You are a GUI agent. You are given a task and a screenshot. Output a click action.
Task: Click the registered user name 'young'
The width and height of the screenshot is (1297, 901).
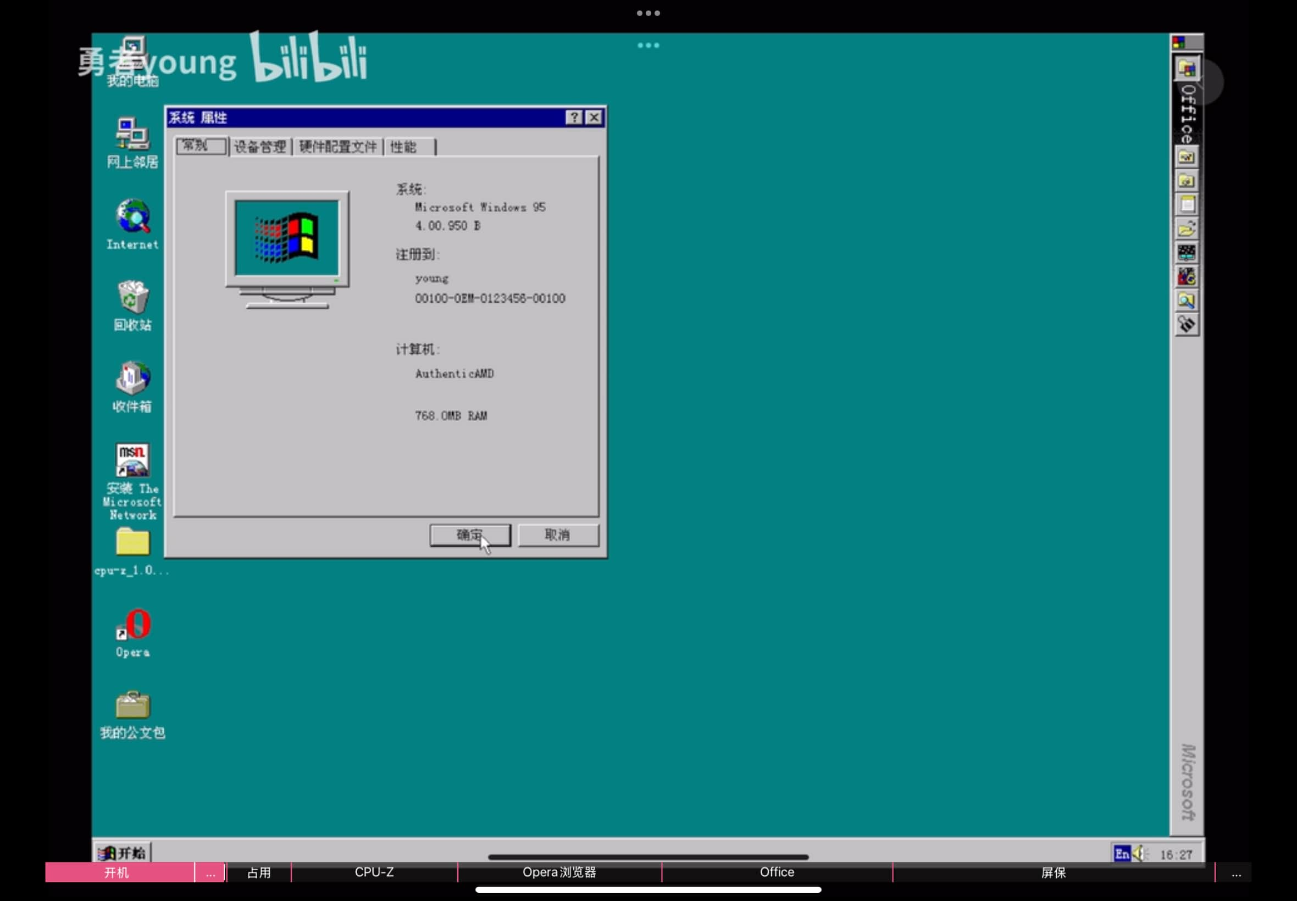[432, 279]
